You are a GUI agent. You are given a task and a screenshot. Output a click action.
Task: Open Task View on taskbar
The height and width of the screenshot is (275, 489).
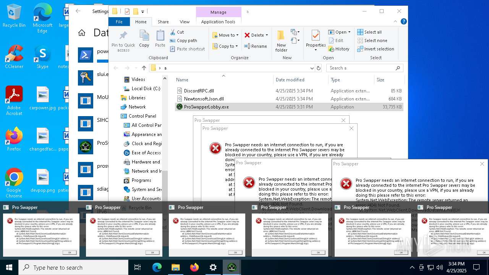[138, 267]
